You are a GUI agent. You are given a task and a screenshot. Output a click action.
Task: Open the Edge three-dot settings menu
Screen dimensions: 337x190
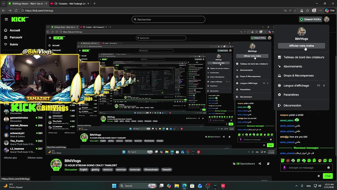pyautogui.click(x=320, y=11)
